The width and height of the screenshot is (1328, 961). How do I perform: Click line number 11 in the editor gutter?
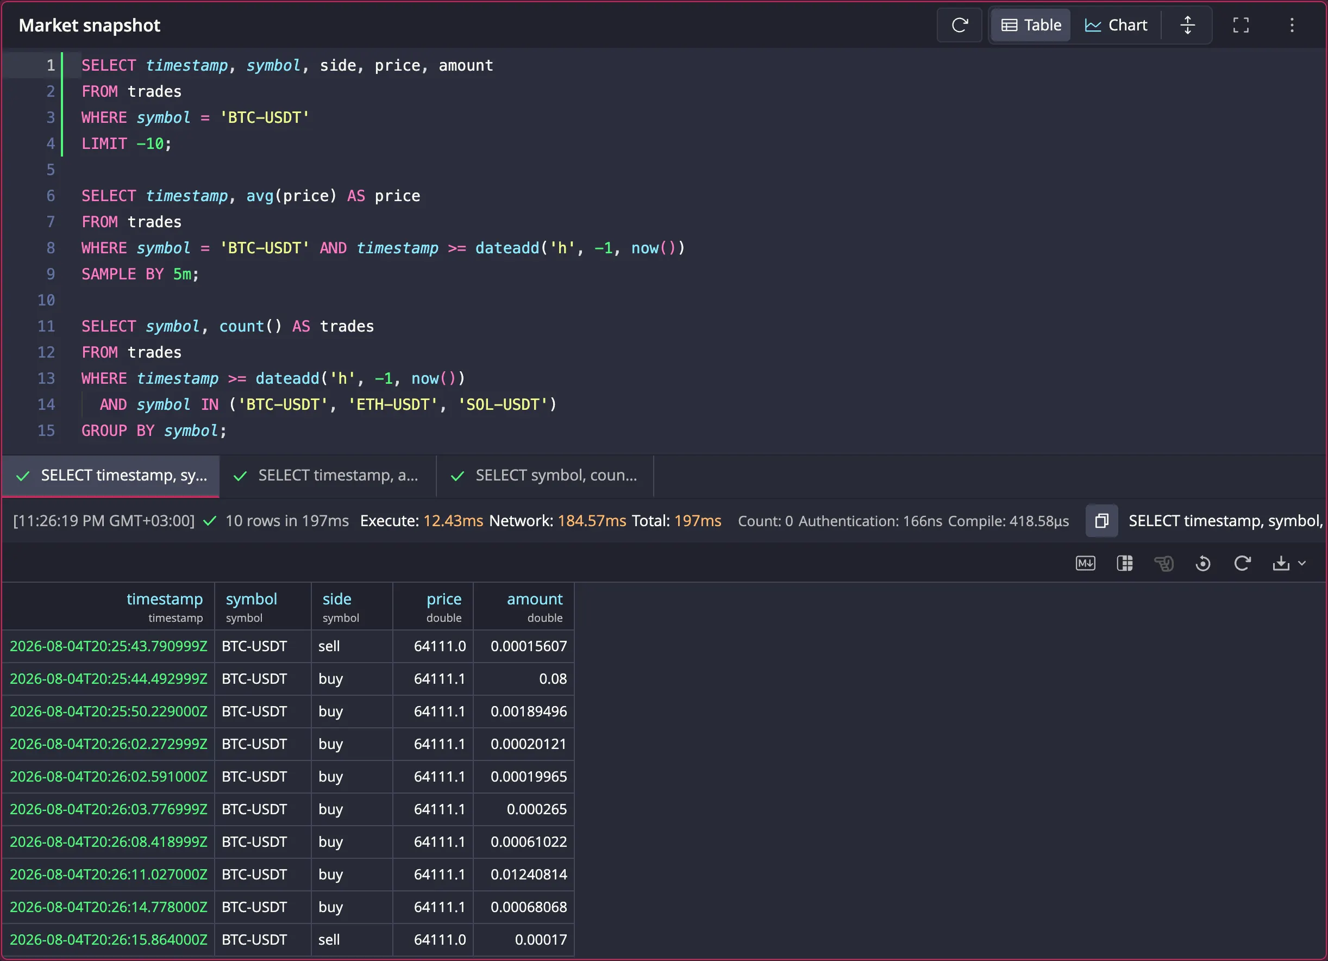[46, 326]
